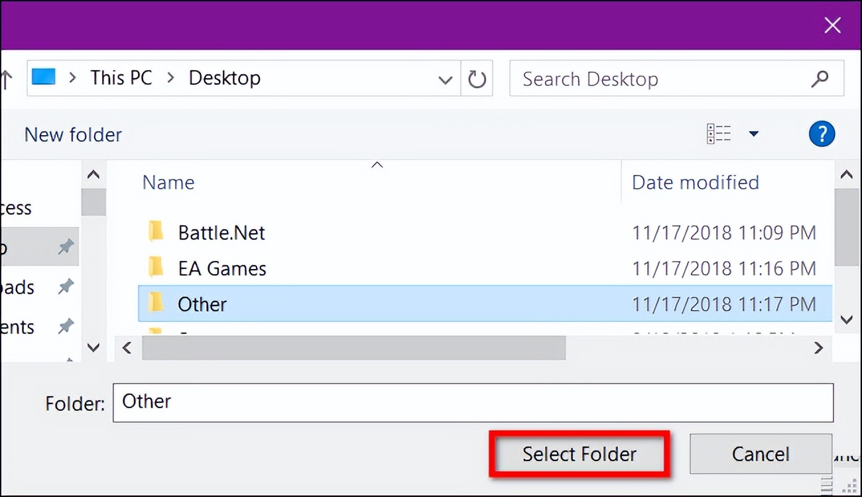
Task: Click the magnifier search icon
Action: 820,79
